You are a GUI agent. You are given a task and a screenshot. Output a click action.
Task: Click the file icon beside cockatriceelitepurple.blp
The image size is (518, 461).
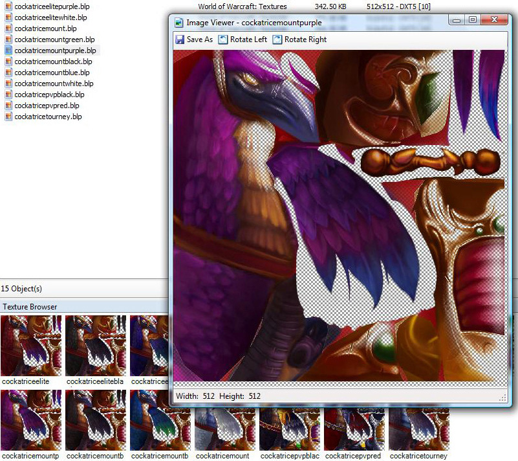[x=8, y=6]
